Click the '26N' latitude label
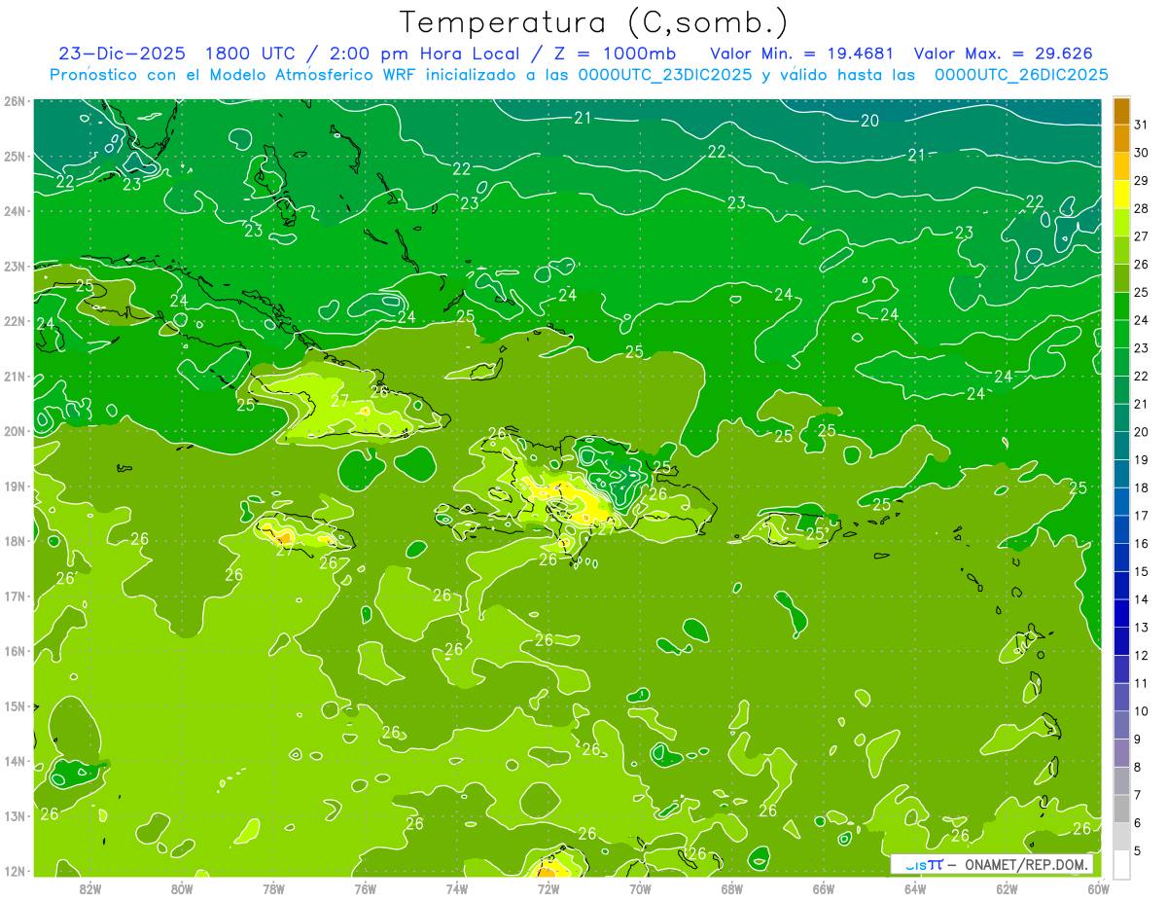The width and height of the screenshot is (1167, 902). pos(15,101)
